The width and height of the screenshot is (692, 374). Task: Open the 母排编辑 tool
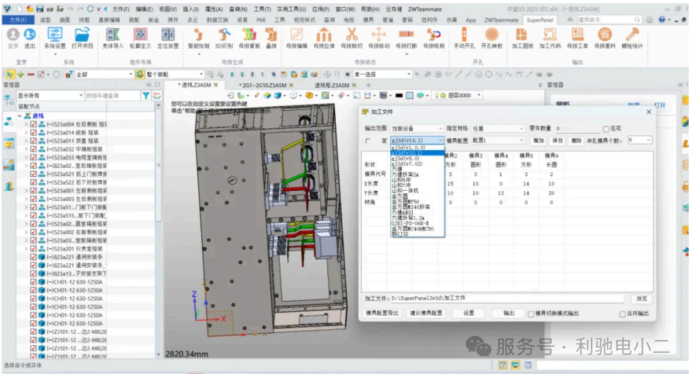297,38
